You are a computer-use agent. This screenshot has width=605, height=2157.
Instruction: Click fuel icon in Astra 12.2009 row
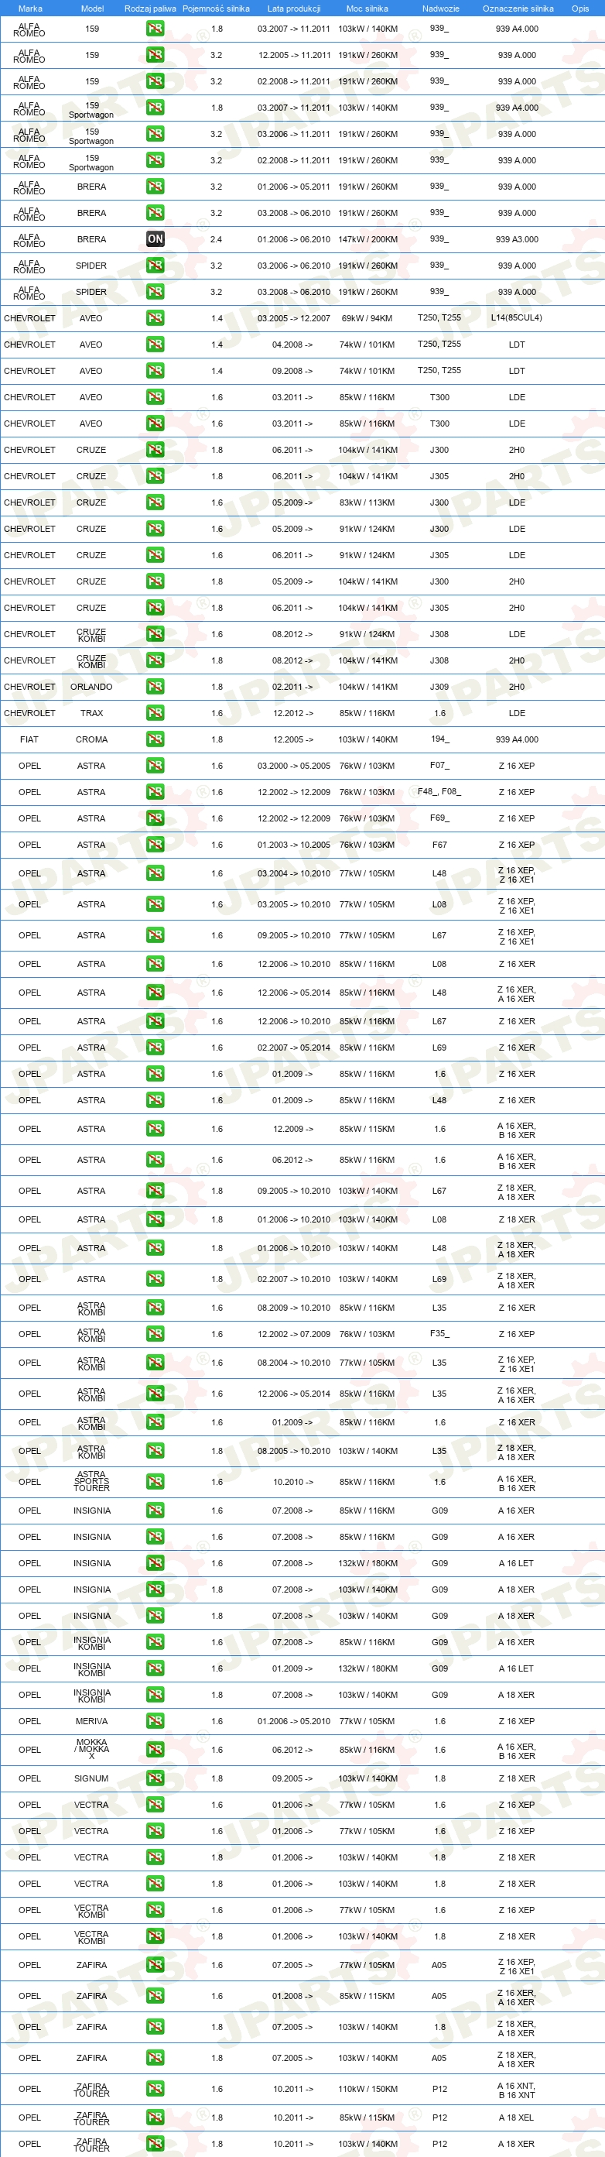click(x=155, y=1129)
